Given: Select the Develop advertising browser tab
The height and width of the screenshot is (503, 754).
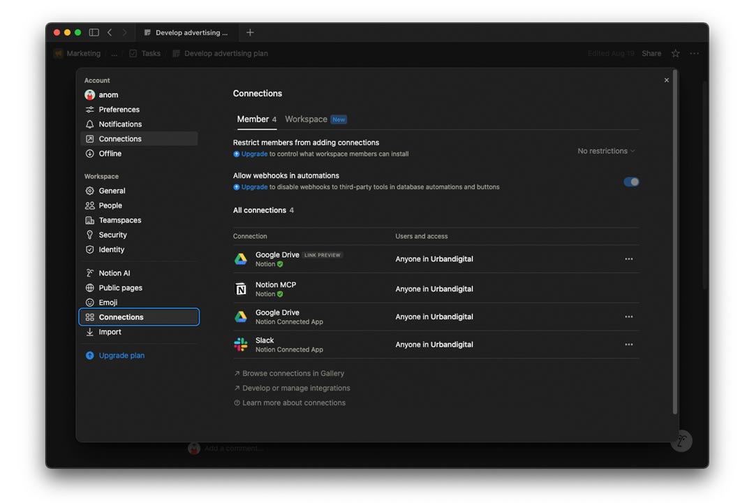Looking at the screenshot, I should coord(186,33).
